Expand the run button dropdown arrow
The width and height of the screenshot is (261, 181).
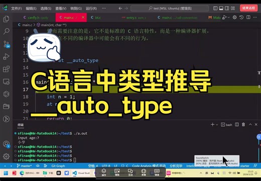tap(229, 18)
